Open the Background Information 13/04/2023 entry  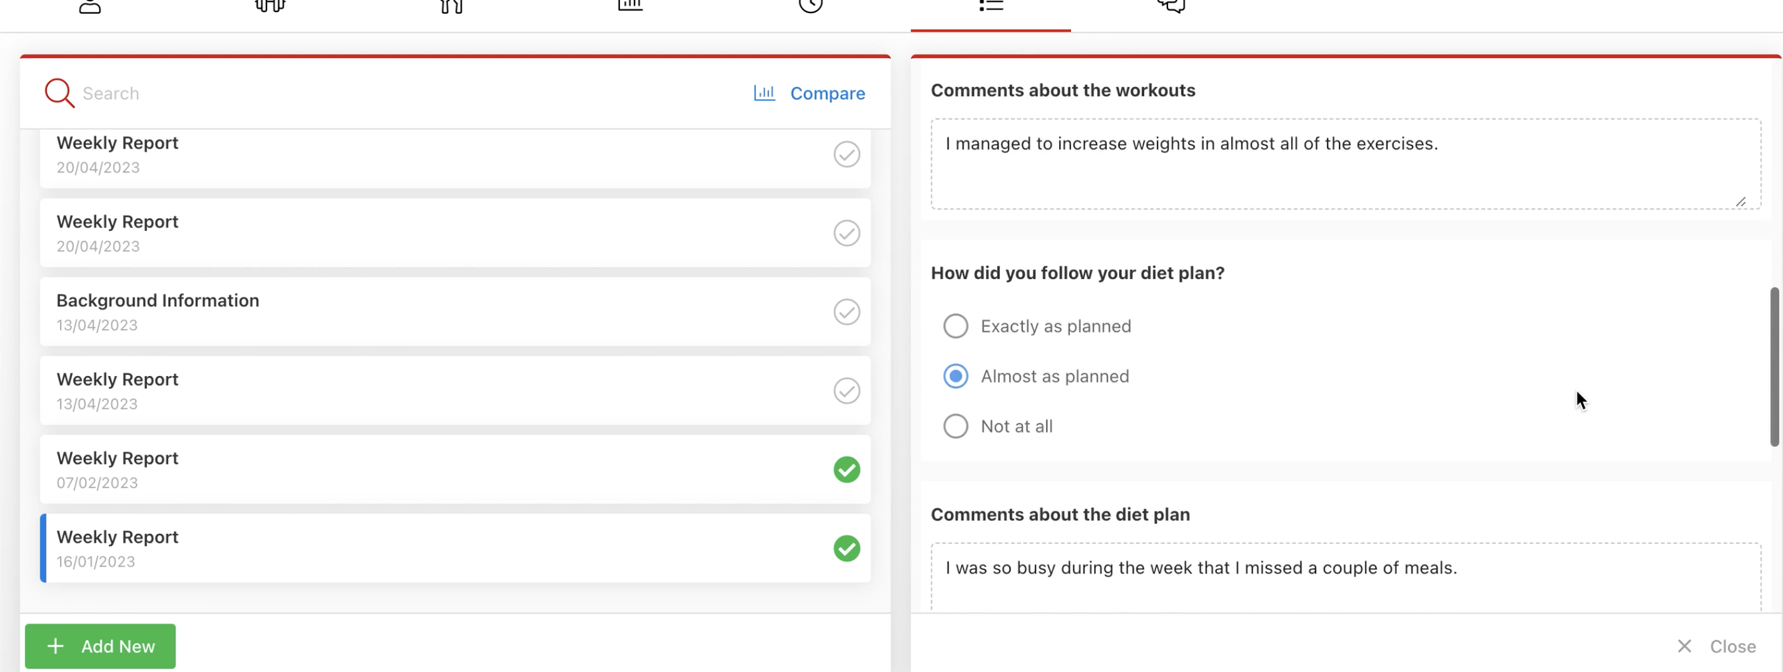point(455,312)
